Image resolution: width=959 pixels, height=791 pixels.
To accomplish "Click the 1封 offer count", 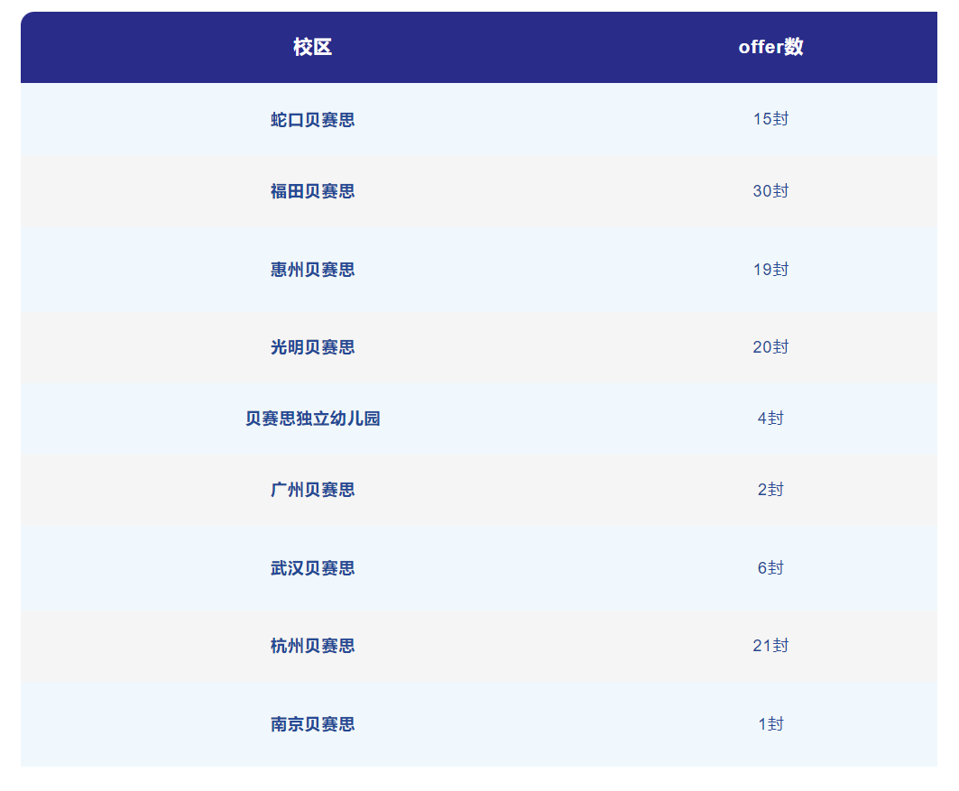I will pos(770,724).
